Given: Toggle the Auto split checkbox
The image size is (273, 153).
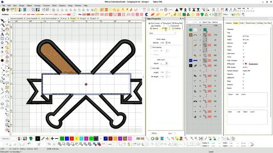Looking at the screenshot, I should tap(151, 68).
